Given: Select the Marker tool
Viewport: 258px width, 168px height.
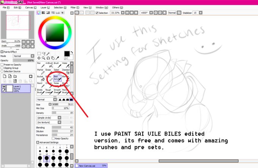Looking at the screenshot, I should tap(41, 72).
